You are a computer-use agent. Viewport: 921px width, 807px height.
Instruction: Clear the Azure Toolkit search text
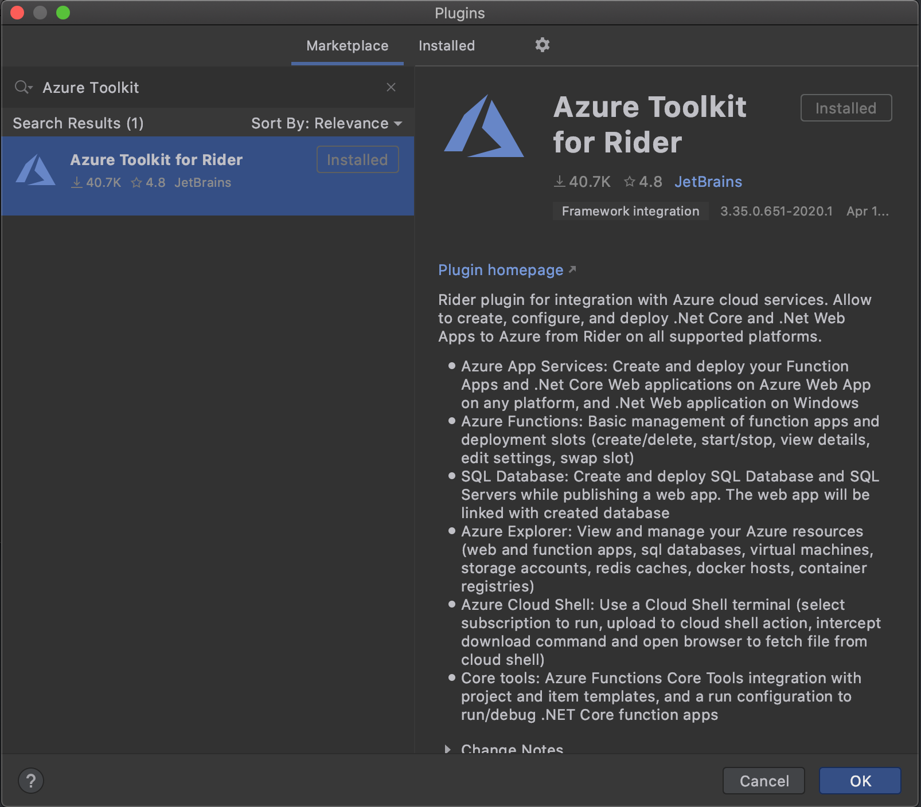click(x=391, y=87)
